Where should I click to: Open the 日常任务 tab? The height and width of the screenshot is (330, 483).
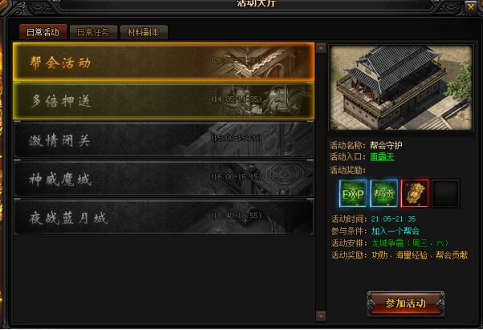point(93,32)
